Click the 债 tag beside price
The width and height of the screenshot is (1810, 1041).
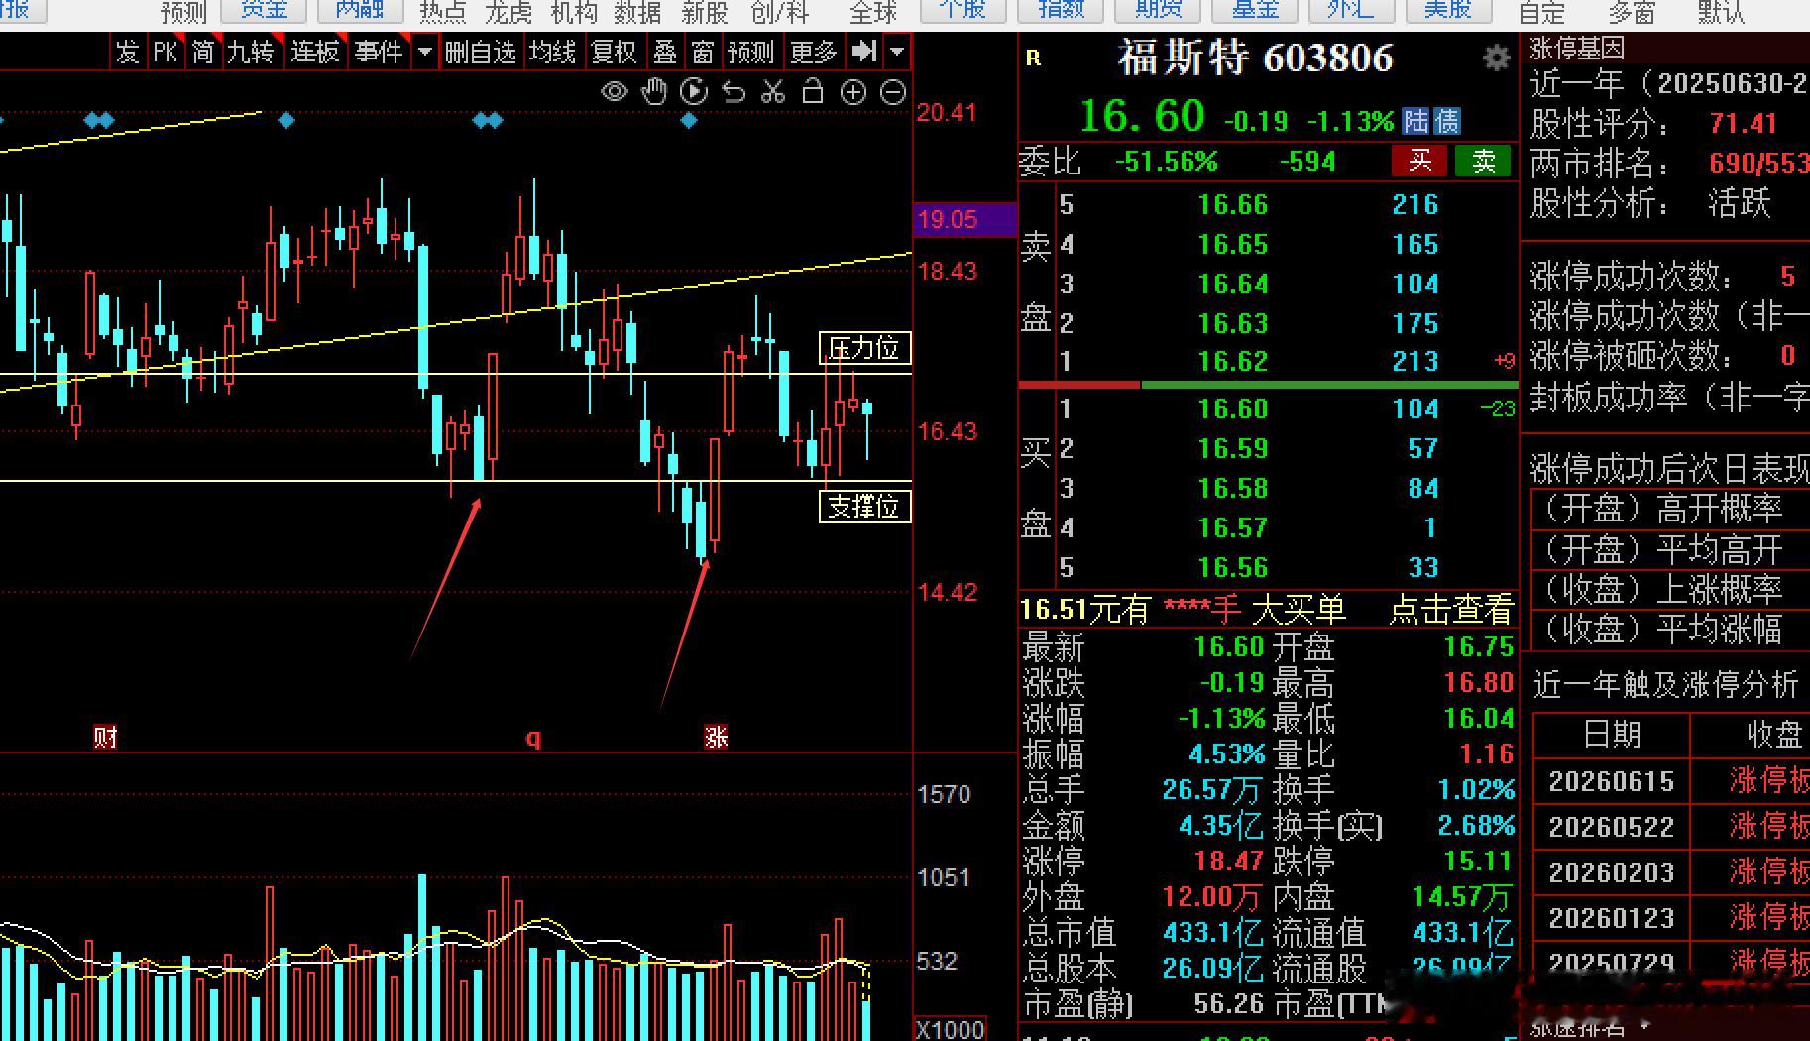coord(1447,121)
